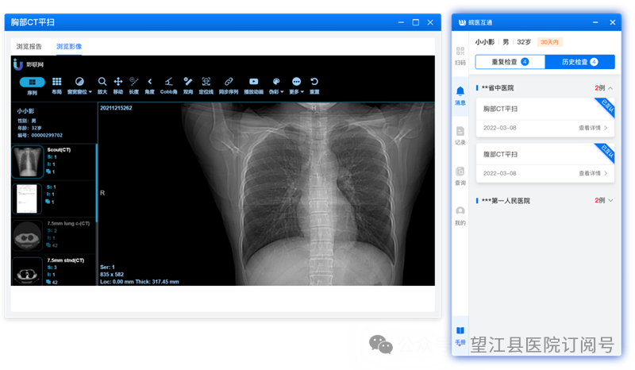Select the Scout(CT) series thumbnail

[x=28, y=162]
